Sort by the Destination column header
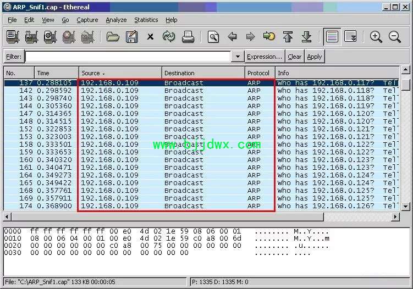The image size is (413, 289). (203, 73)
